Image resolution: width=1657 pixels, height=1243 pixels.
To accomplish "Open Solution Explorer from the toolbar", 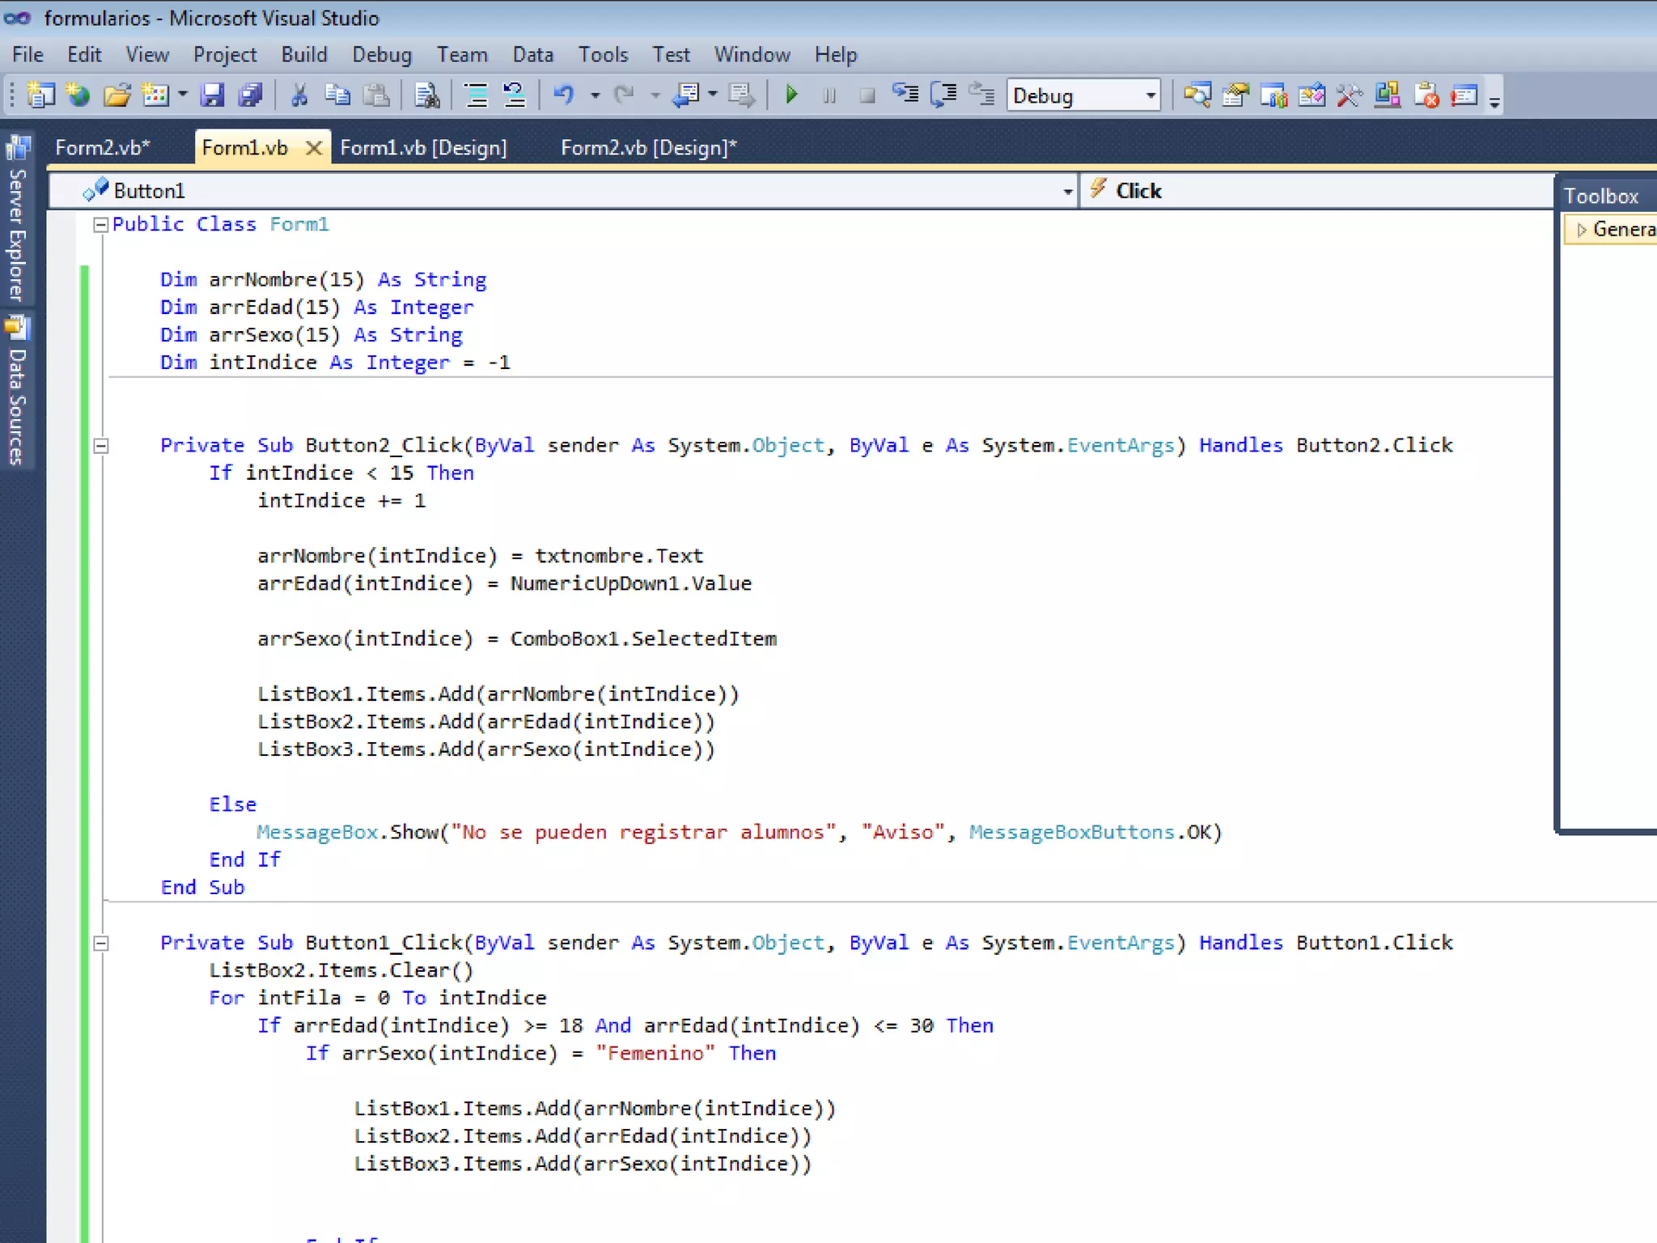I will tap(1197, 95).
